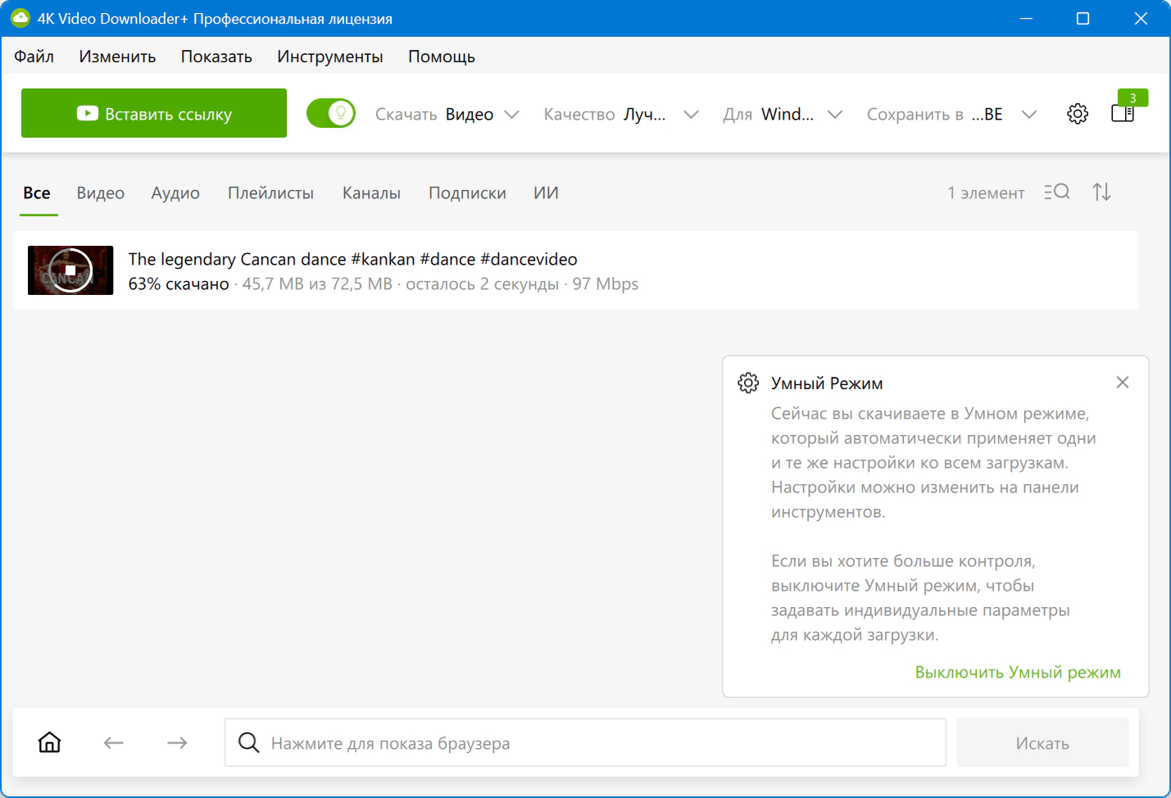Click the 4K Video Downloader app logo

(20, 18)
